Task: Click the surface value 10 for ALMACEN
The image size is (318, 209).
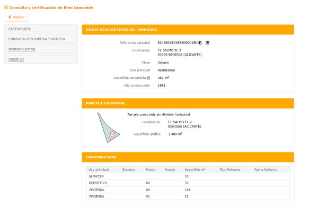Action: (x=187, y=176)
